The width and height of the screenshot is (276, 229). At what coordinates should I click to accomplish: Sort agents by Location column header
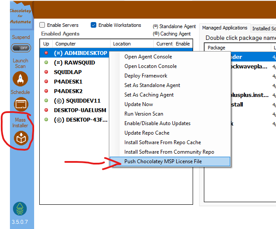point(132,44)
